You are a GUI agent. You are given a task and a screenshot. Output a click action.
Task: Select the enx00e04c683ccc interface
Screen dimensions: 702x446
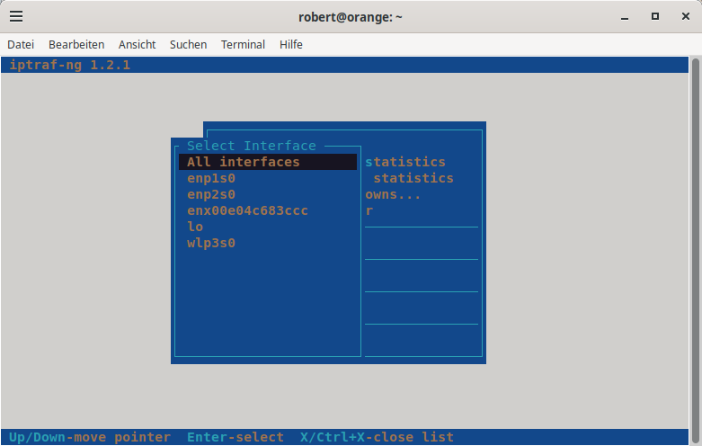click(247, 210)
